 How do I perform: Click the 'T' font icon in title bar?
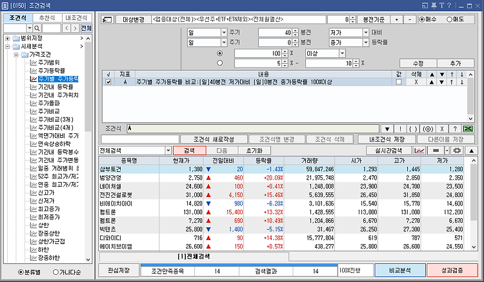coord(441,6)
